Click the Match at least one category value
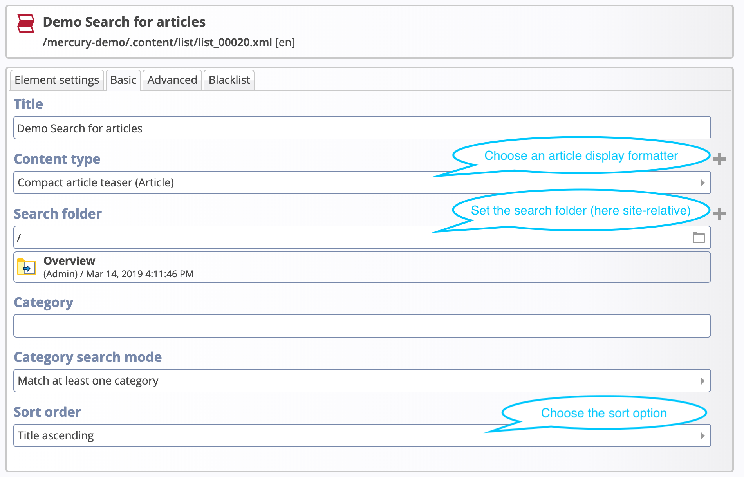Screen dimensions: 744x477 point(88,380)
